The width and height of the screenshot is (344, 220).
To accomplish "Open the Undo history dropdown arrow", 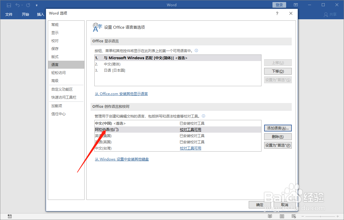I will pyautogui.click(x=22, y=5).
